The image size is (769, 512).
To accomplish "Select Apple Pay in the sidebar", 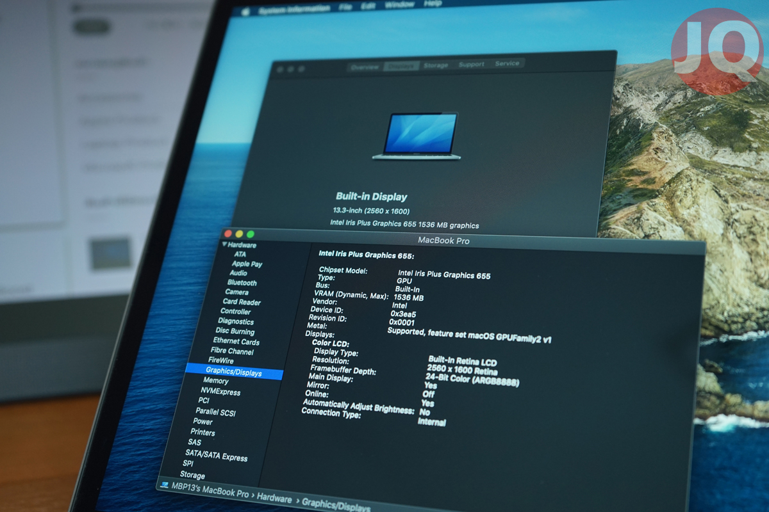I will (247, 264).
